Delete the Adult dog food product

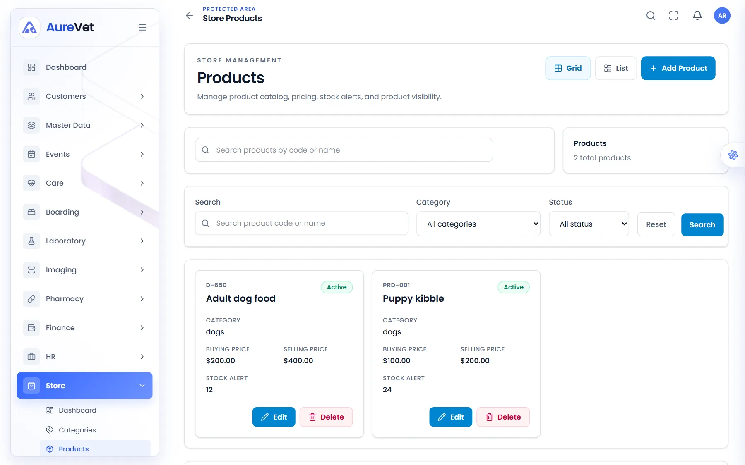[326, 417]
